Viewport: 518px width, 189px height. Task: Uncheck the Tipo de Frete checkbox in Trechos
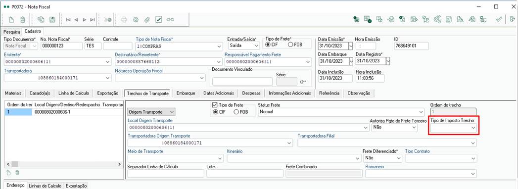(x=214, y=105)
